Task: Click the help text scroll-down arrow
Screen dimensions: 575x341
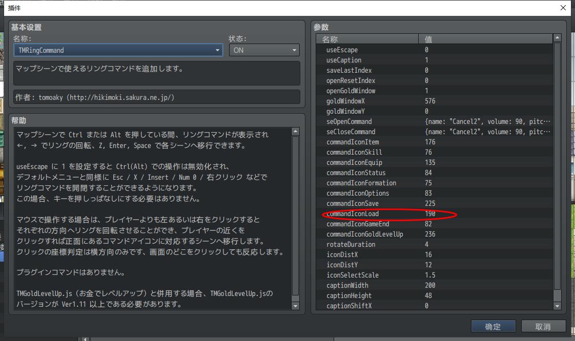Action: (296, 306)
